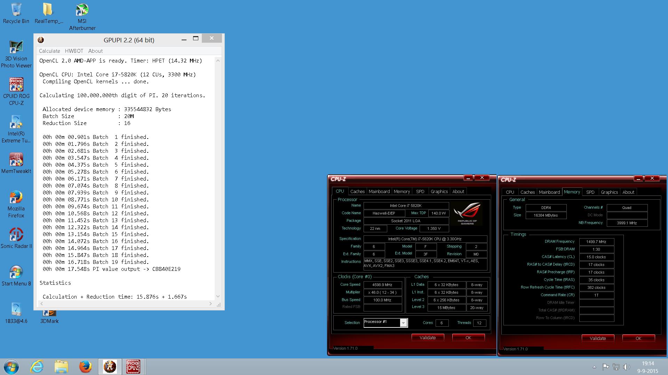
Task: Maximize the GPUPI window
Action: click(x=196, y=39)
